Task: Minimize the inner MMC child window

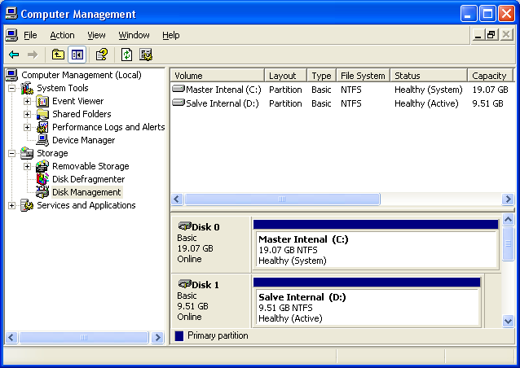Action: pyautogui.click(x=478, y=34)
